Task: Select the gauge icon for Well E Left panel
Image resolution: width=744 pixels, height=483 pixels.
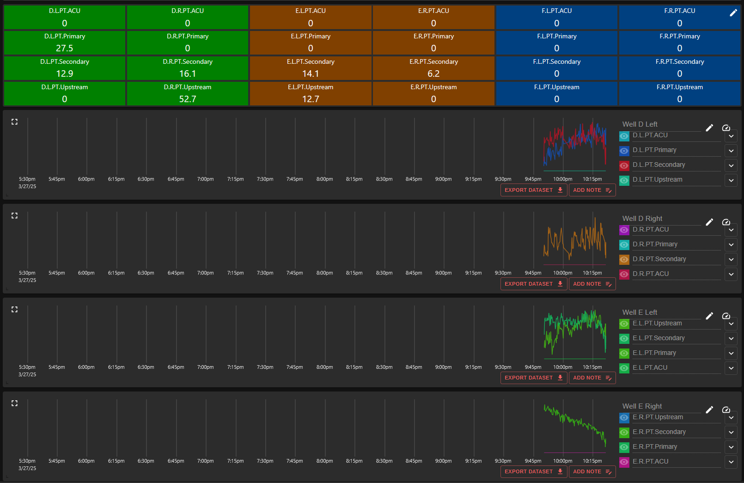Action: [726, 316]
